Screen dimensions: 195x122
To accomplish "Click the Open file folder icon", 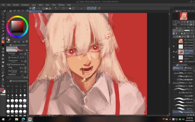I will coord(46,8).
